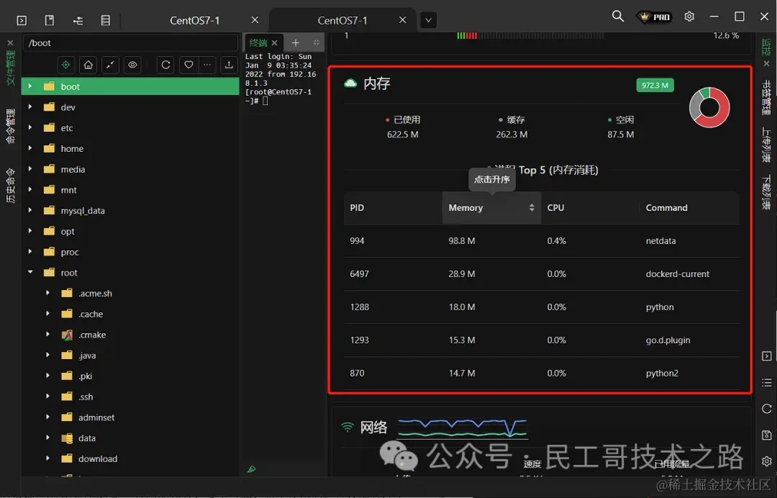Switch to the 终端 terminal tab
The height and width of the screenshot is (498, 777).
click(x=258, y=43)
